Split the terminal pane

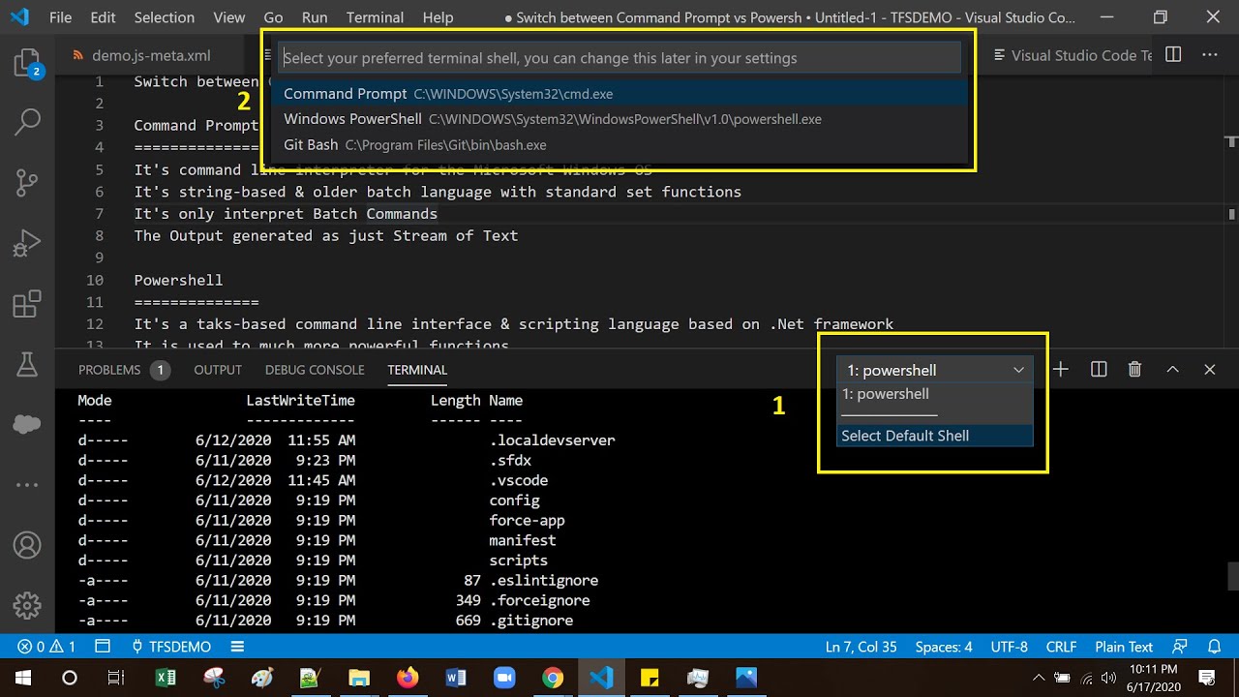(1099, 370)
